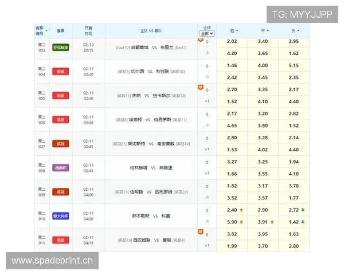Select lose odds 1.62 for match 003 handicap
This screenshot has width=344, height=275.
point(294,53)
